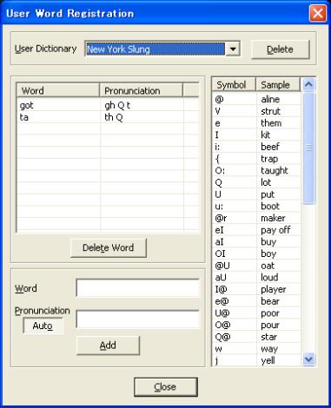Click the Delete Word button
Viewport: 331px width, 408px height.
tap(109, 247)
